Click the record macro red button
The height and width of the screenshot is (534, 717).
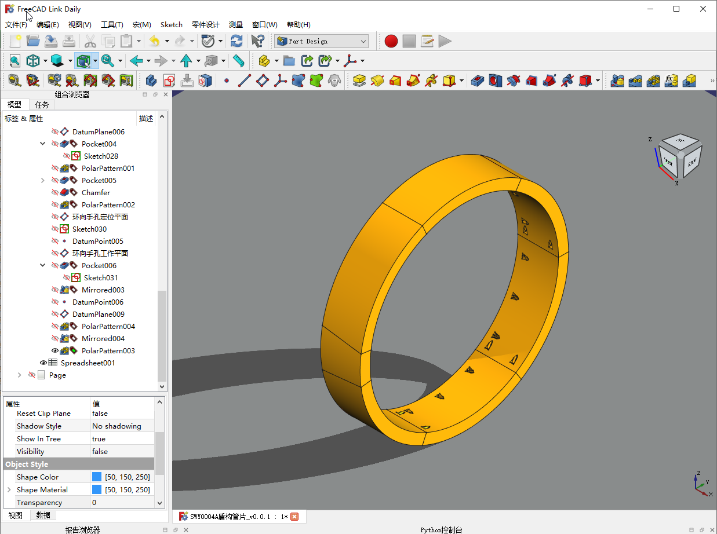pos(391,41)
